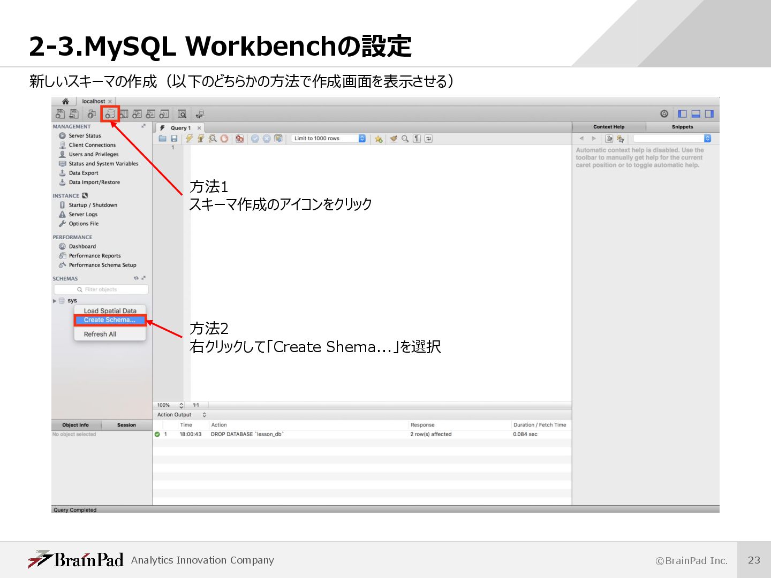Open Performance Reports
Image resolution: width=771 pixels, height=578 pixels.
coord(90,256)
